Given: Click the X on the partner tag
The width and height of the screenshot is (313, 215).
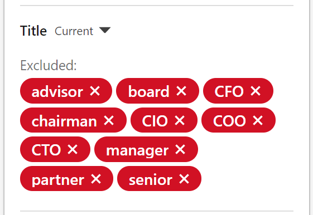Looking at the screenshot, I should (x=96, y=179).
